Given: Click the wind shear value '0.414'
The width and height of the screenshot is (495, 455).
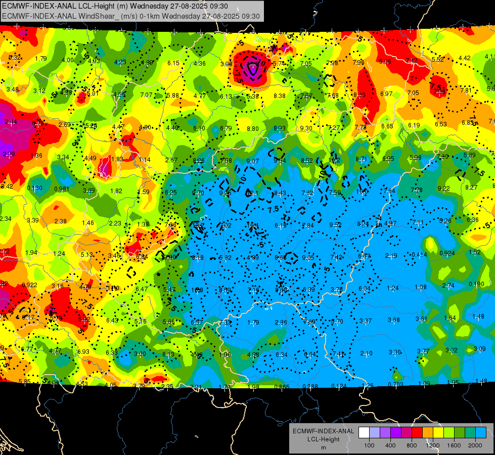Looking at the screenshot, I should (420, 254).
